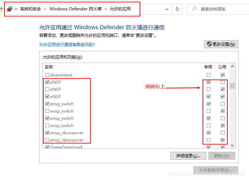Check 专用 for eNSP row with only 公用 ticked
This screenshot has height=180, width=249.
pyautogui.click(x=208, y=89)
